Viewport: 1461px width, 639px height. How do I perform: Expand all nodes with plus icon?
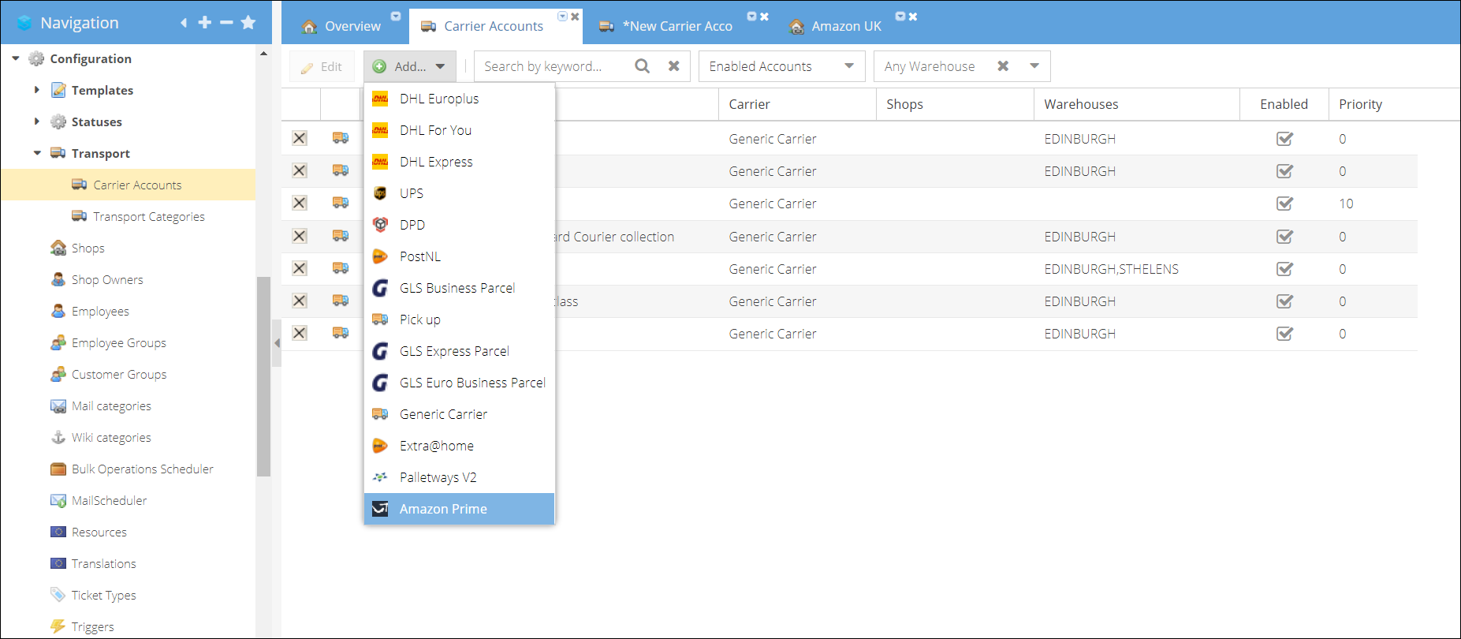pos(205,23)
